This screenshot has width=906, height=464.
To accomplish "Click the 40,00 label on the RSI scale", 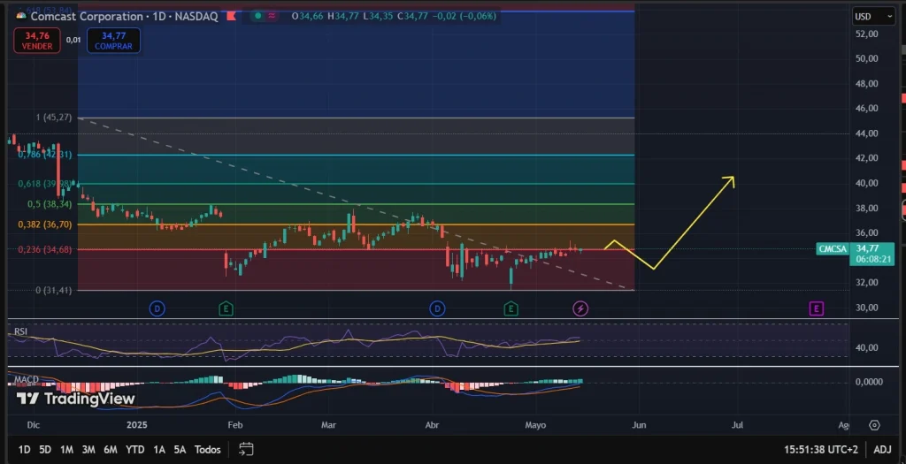I will pyautogui.click(x=867, y=347).
